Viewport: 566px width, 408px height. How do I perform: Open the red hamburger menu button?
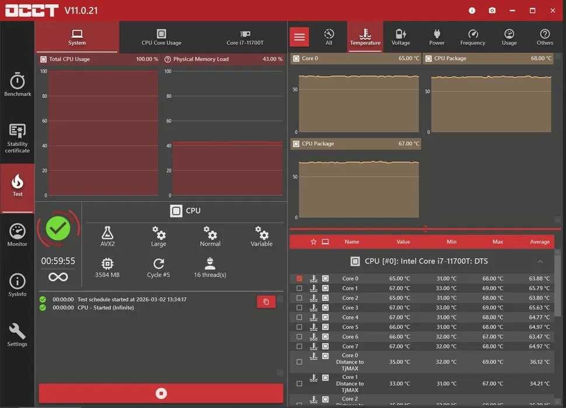pyautogui.click(x=299, y=37)
